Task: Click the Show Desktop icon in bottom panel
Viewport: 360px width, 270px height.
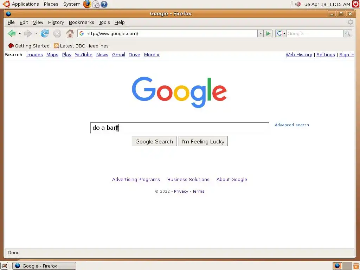Action: (4, 266)
